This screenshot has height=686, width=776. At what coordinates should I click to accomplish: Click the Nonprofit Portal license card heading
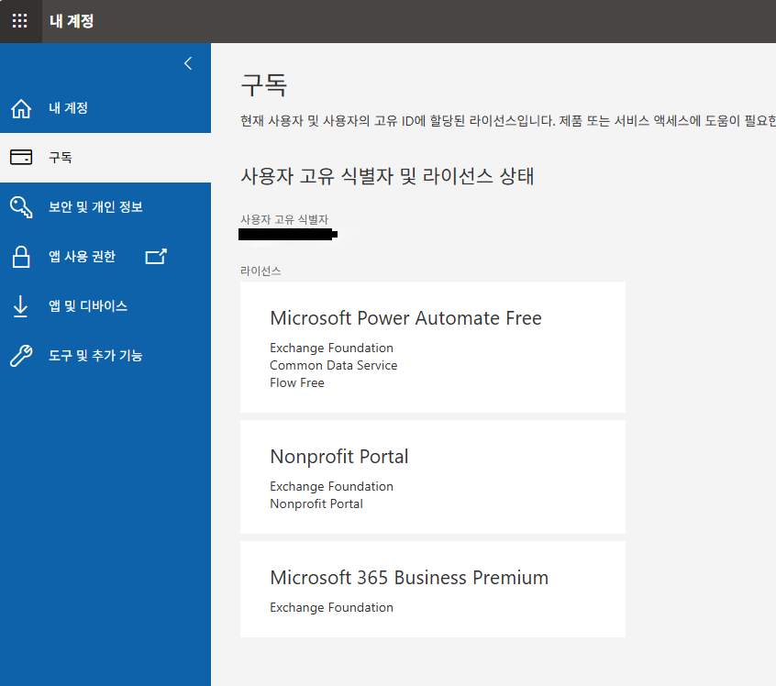tap(339, 457)
